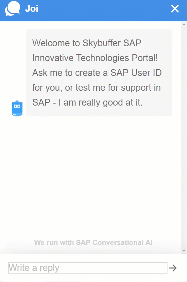Click the scrollbar up arrow

click(x=184, y=24)
